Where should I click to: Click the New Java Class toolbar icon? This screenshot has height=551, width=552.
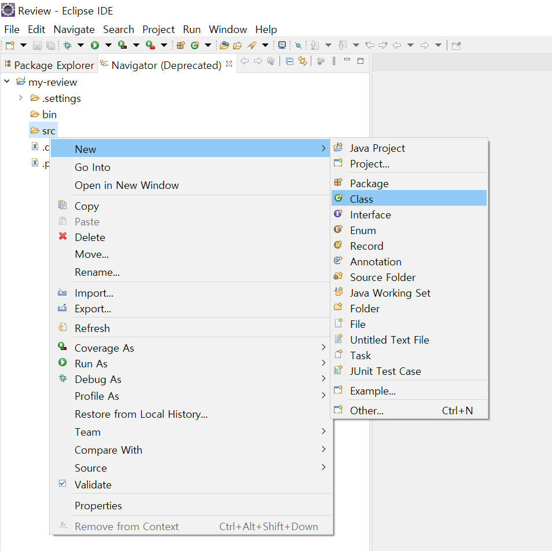click(x=194, y=45)
